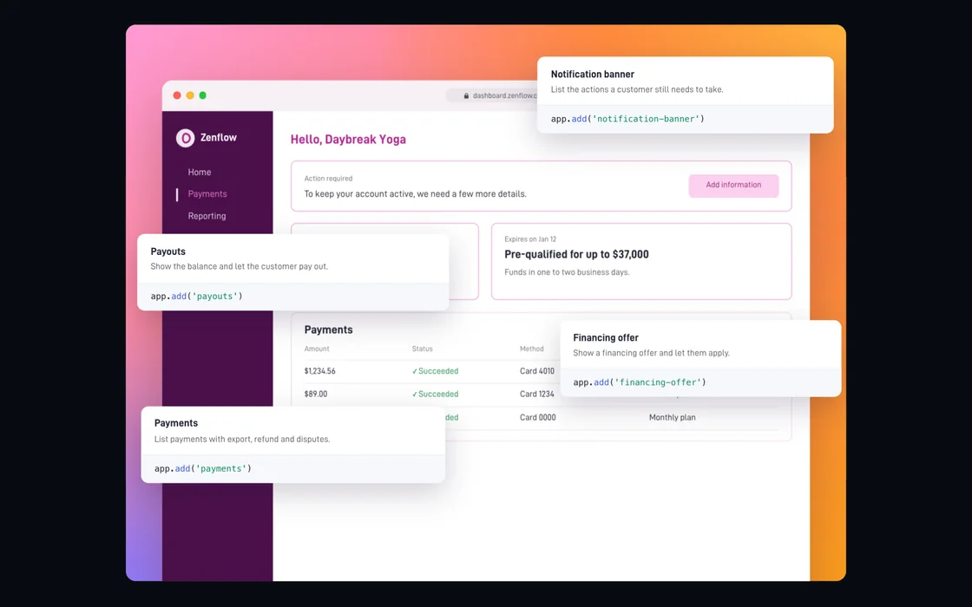Open the Pre-qualified for $37,000 offer card
972x607 pixels.
point(641,261)
